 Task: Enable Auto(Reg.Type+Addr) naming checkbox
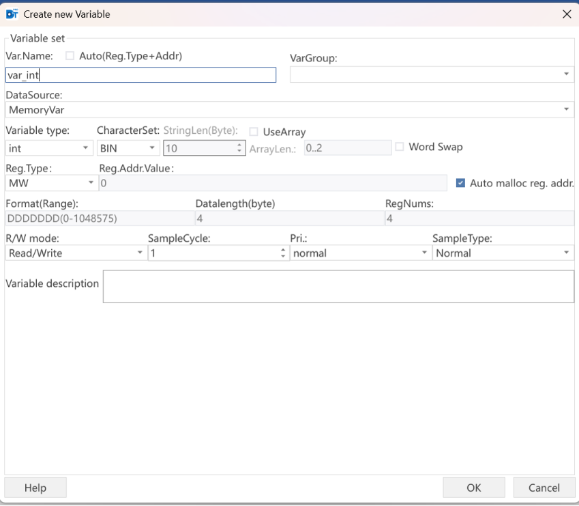pos(70,56)
